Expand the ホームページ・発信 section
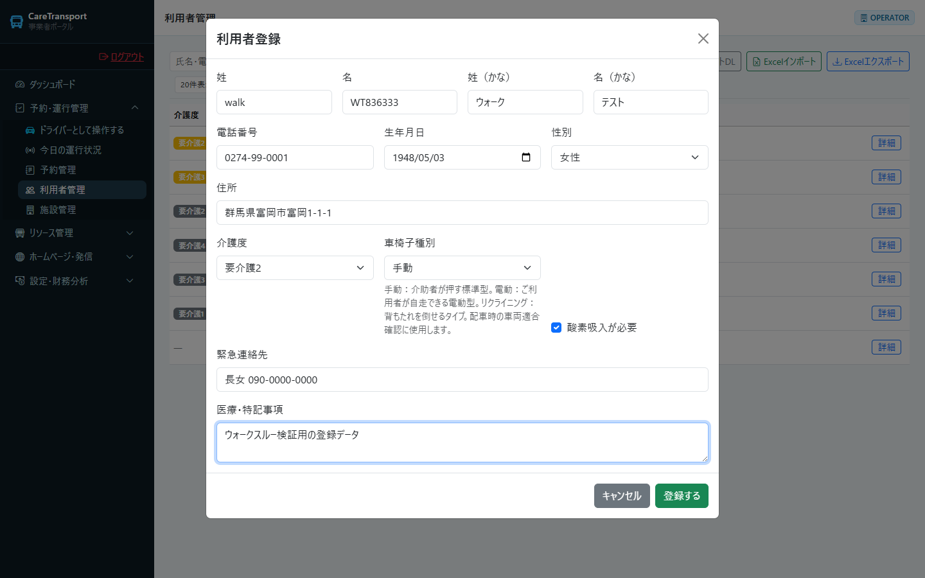 click(x=77, y=256)
